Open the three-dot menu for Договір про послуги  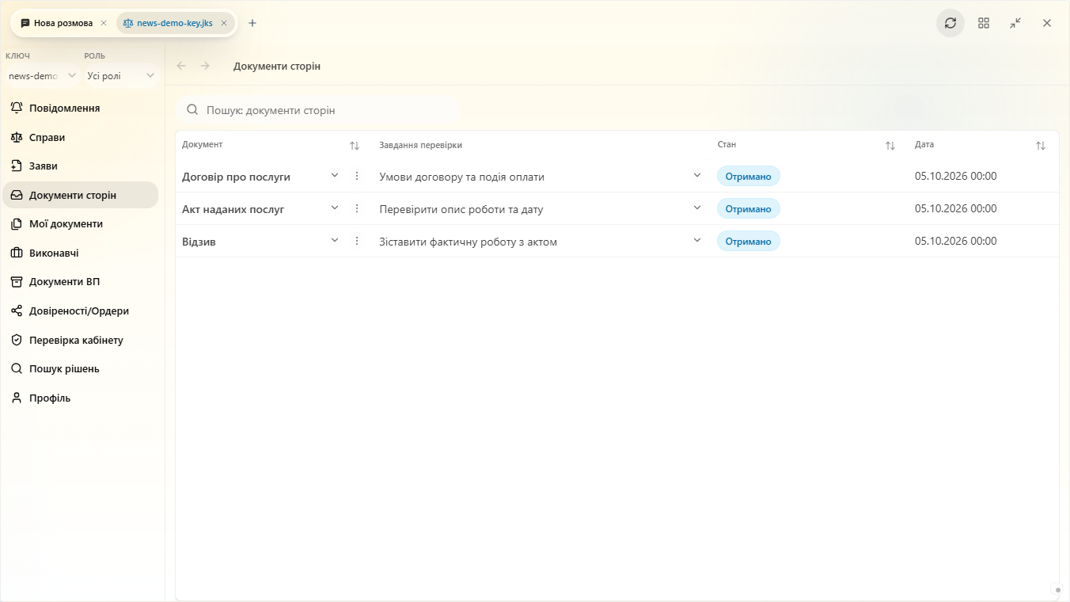(357, 176)
